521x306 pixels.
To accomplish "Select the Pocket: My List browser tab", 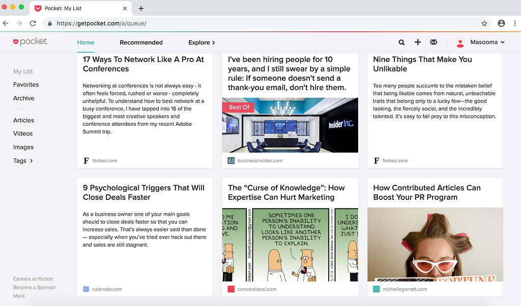I will [x=81, y=8].
